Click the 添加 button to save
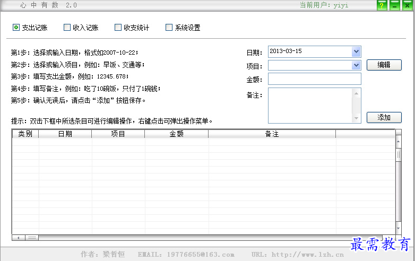 coord(384,117)
